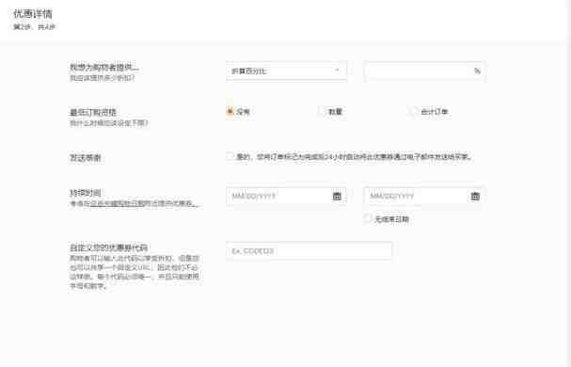Open the 折算百分比 discount type dropdown
571x367 pixels.
click(x=286, y=71)
